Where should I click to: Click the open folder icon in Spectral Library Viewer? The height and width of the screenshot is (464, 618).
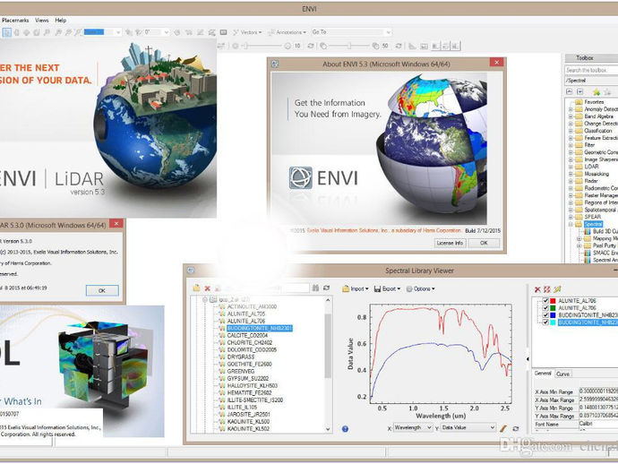pyautogui.click(x=196, y=288)
